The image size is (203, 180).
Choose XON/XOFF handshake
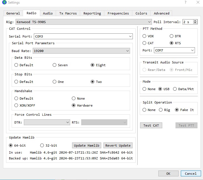click(x=25, y=105)
